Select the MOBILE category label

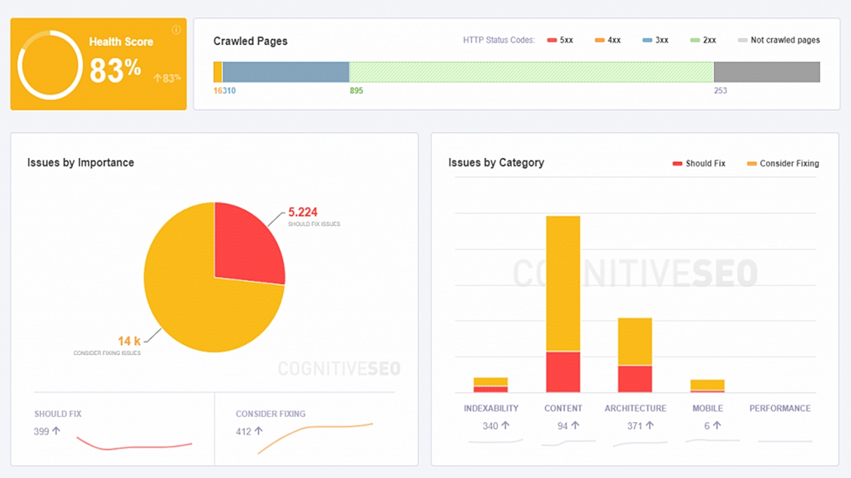707,408
